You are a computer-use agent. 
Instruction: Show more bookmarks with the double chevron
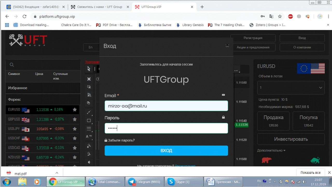pyautogui.click(x=328, y=25)
